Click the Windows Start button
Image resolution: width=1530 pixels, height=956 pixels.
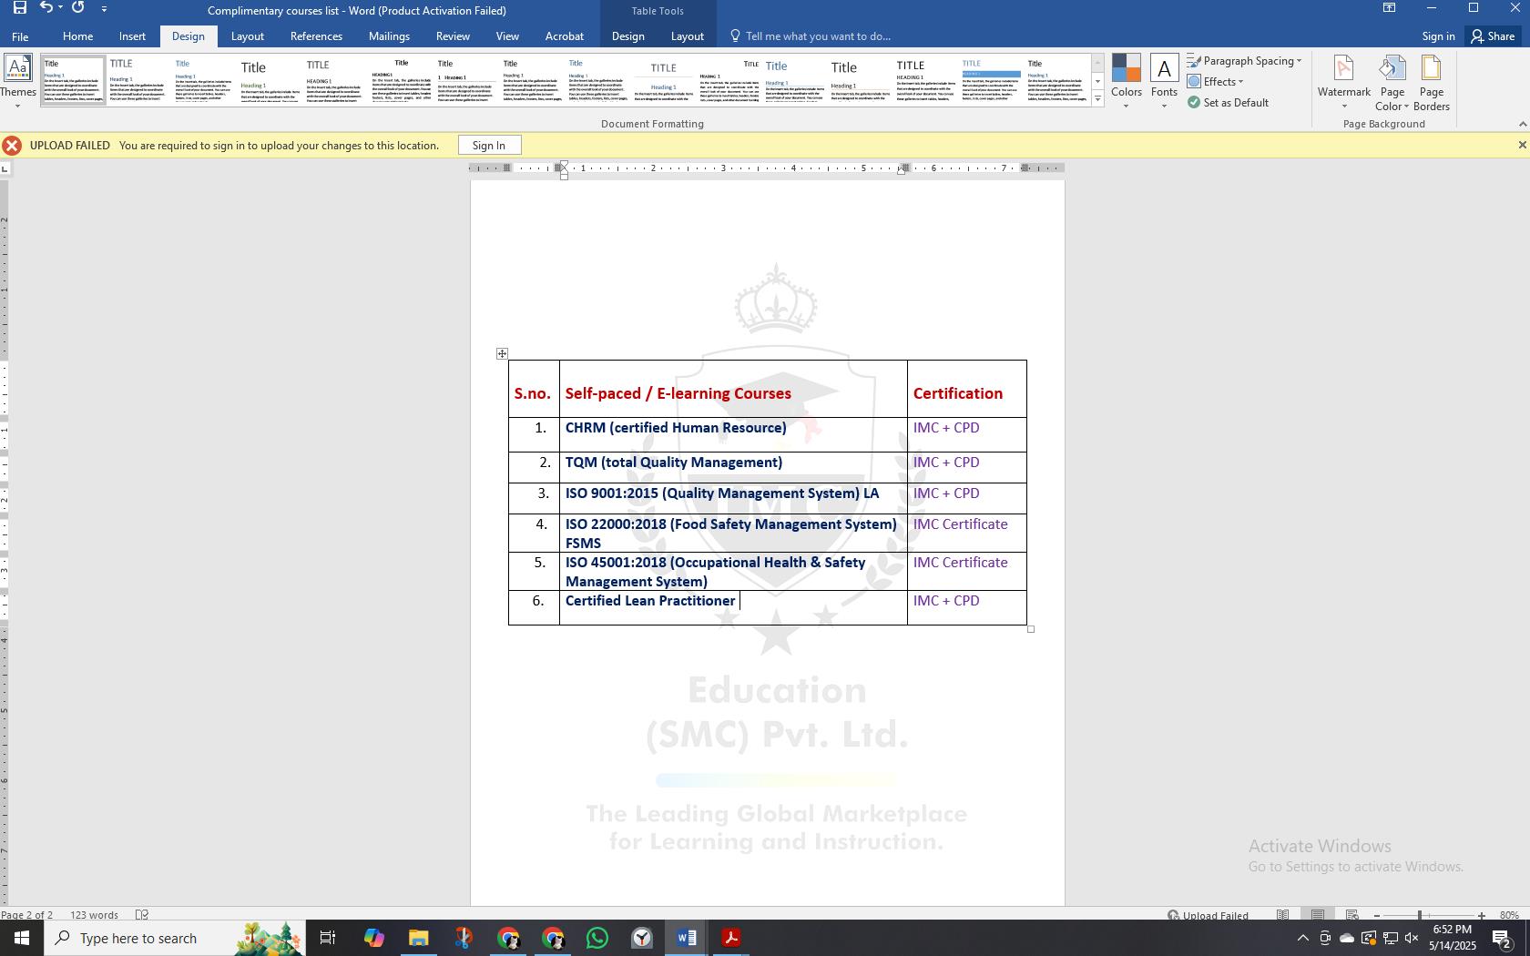click(x=22, y=938)
